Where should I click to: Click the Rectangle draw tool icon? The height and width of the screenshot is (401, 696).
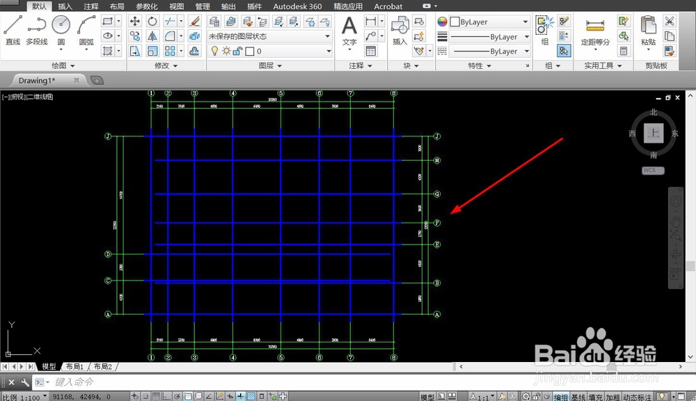pyautogui.click(x=107, y=21)
